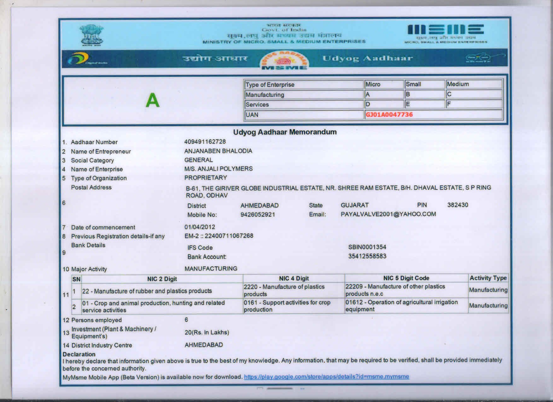Click the Aadhaar number 409491162728
553x402 pixels.
pos(205,142)
